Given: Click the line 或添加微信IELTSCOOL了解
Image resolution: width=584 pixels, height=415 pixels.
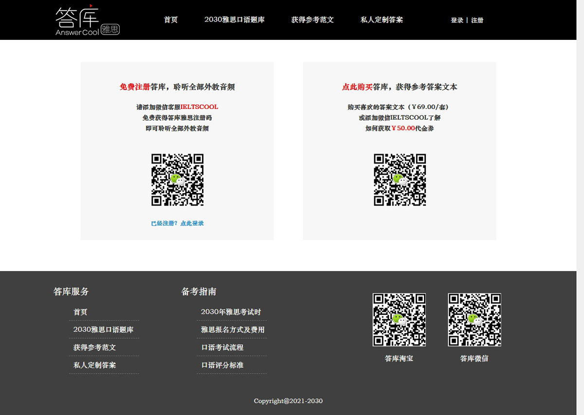Looking at the screenshot, I should tap(400, 118).
